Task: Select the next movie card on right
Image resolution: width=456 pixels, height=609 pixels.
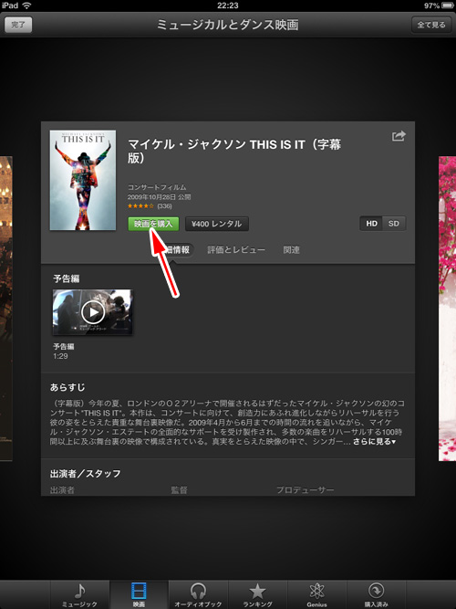Action: pyautogui.click(x=447, y=309)
